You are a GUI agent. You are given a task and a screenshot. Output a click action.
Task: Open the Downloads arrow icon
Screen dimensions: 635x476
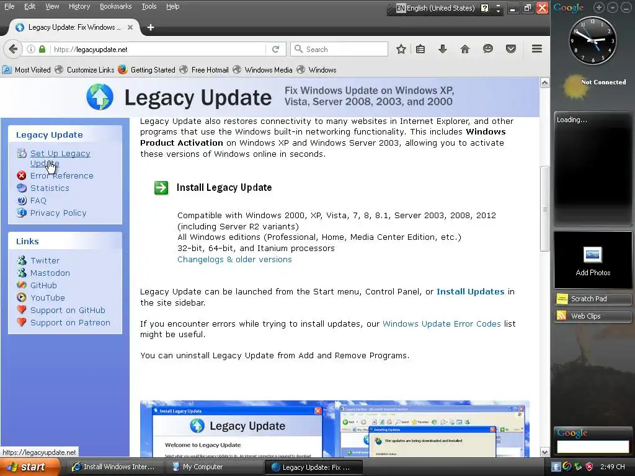click(443, 50)
